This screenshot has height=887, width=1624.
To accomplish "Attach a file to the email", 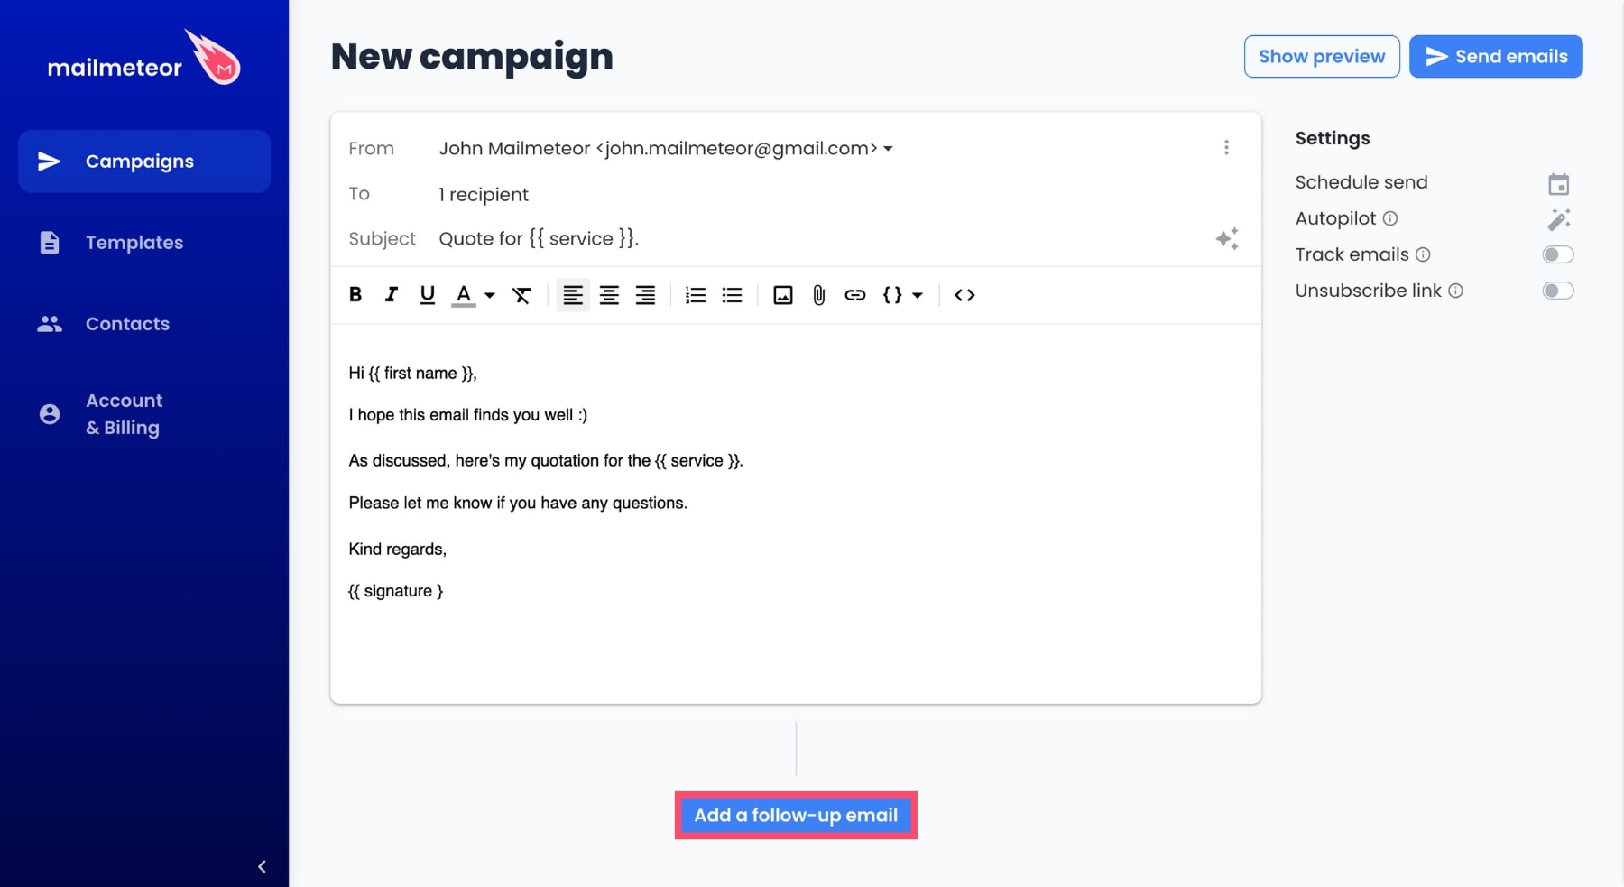I will [818, 295].
